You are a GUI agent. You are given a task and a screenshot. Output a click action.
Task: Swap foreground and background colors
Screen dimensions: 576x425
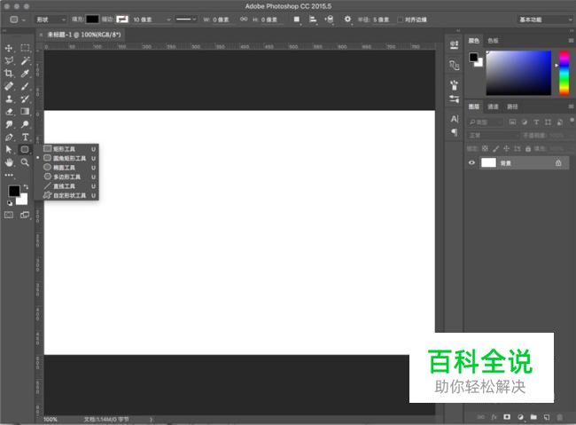24,185
